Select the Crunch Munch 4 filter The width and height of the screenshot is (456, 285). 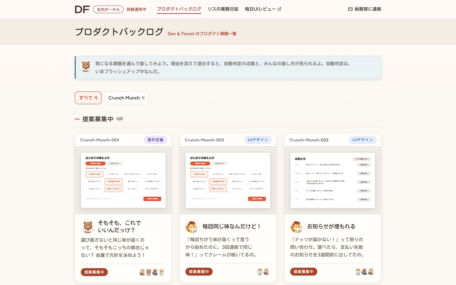click(x=126, y=98)
